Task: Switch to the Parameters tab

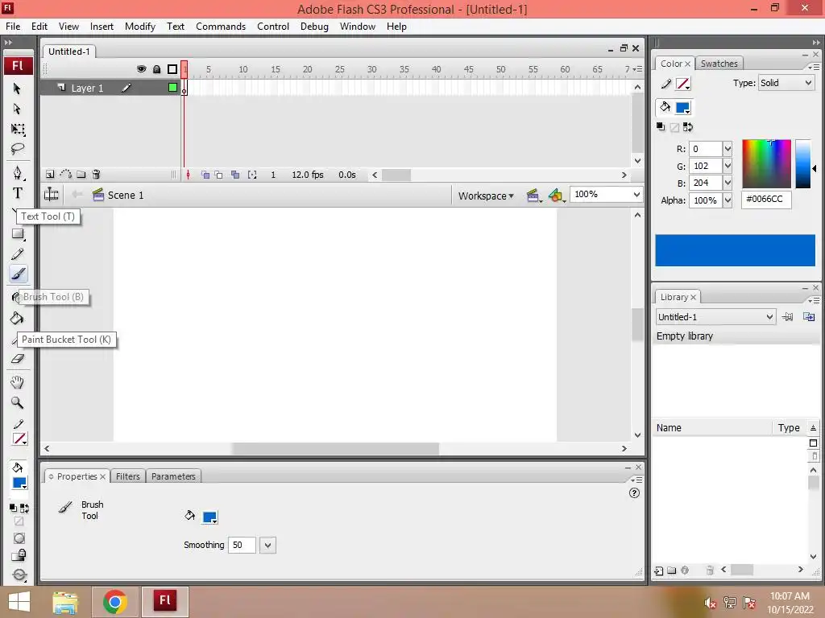Action: [173, 476]
